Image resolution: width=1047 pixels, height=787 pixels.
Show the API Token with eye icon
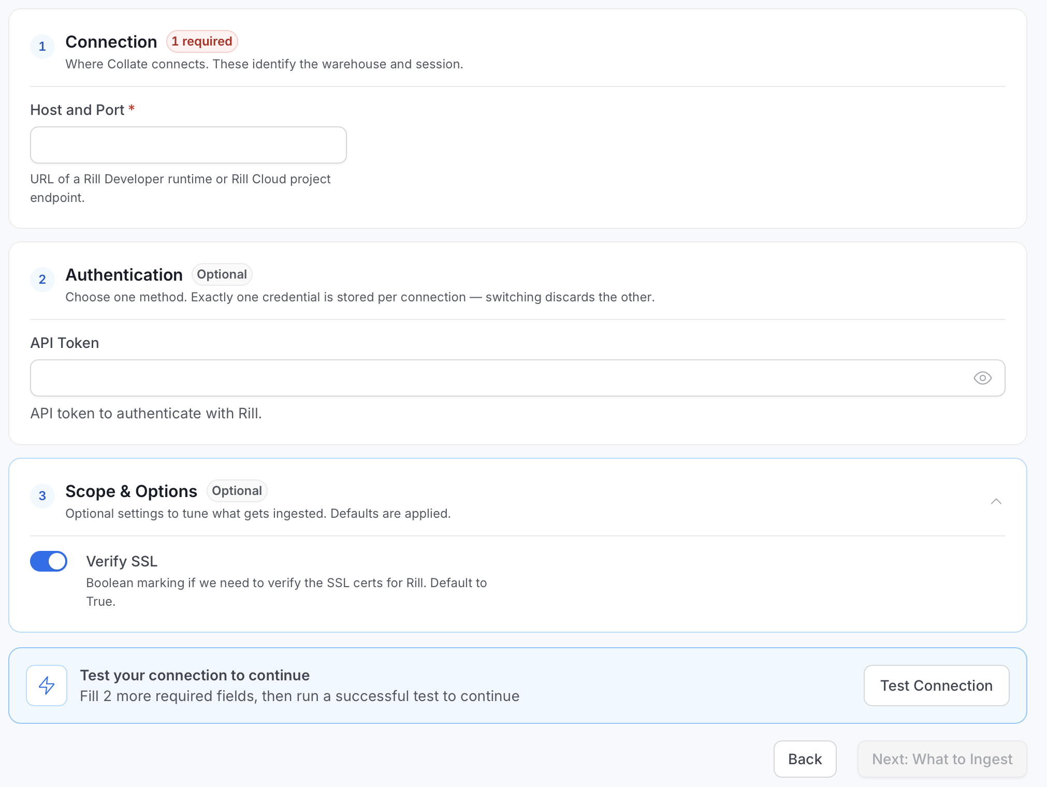[x=982, y=378]
